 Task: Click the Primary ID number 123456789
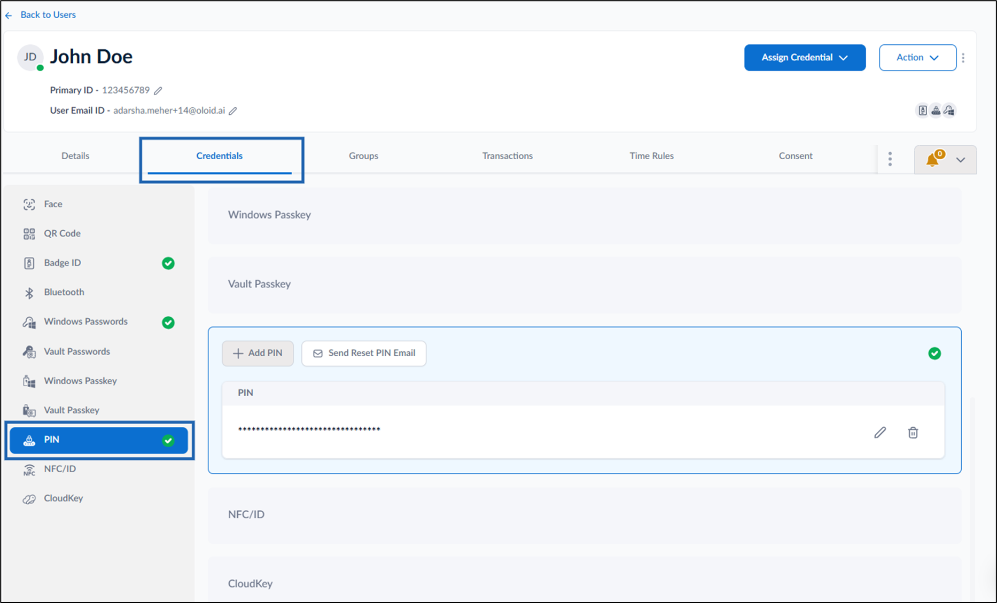pos(126,90)
